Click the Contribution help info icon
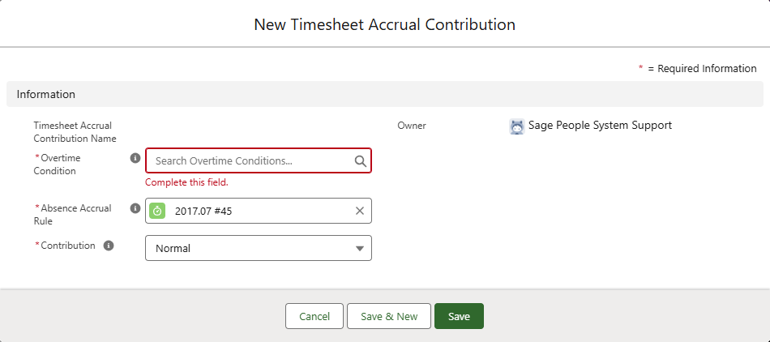The image size is (770, 342). pyautogui.click(x=109, y=246)
